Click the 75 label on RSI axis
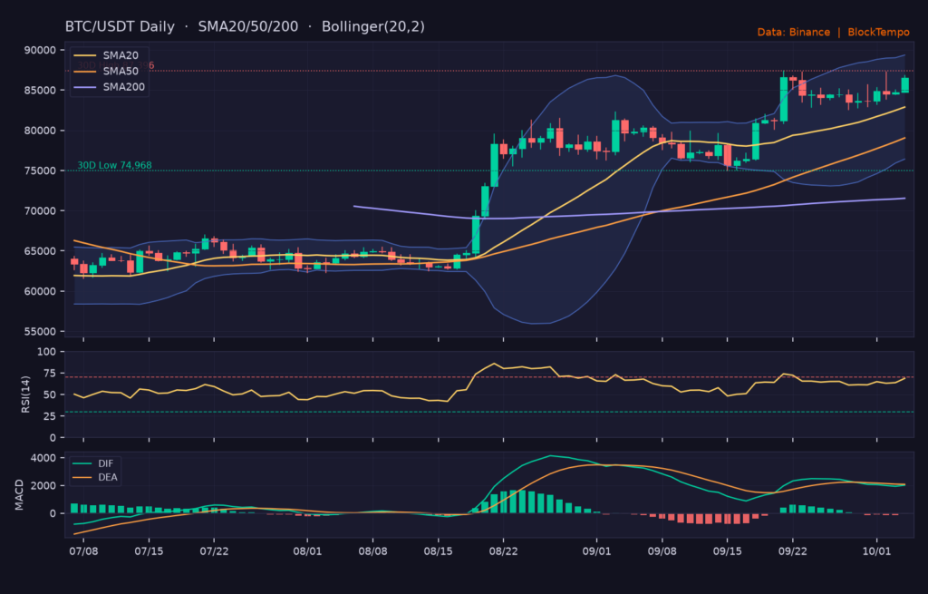The height and width of the screenshot is (594, 928). (x=51, y=373)
